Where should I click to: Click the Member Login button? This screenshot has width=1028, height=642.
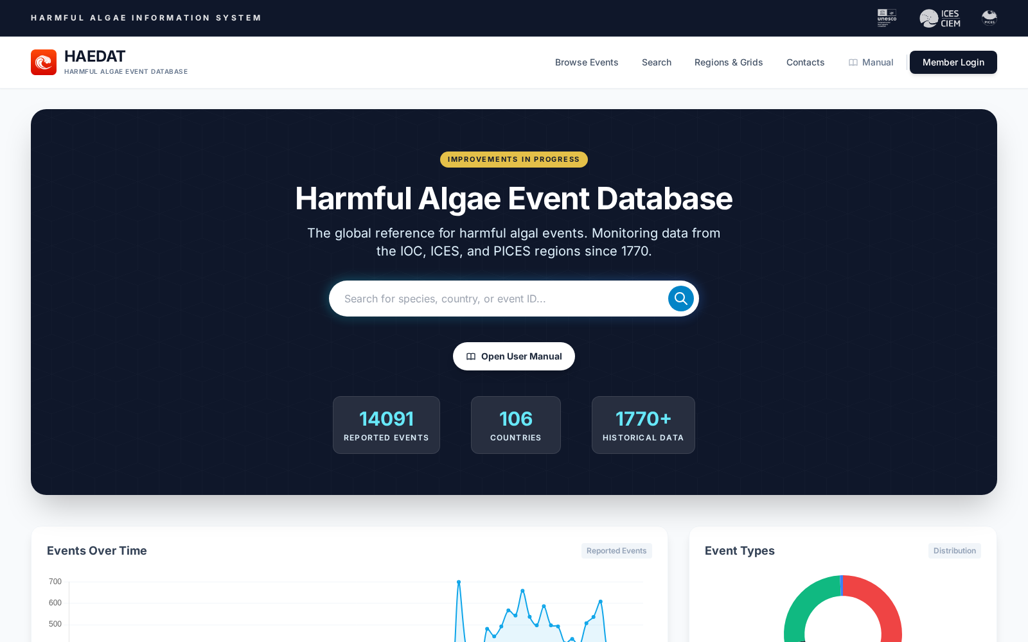[x=953, y=62]
